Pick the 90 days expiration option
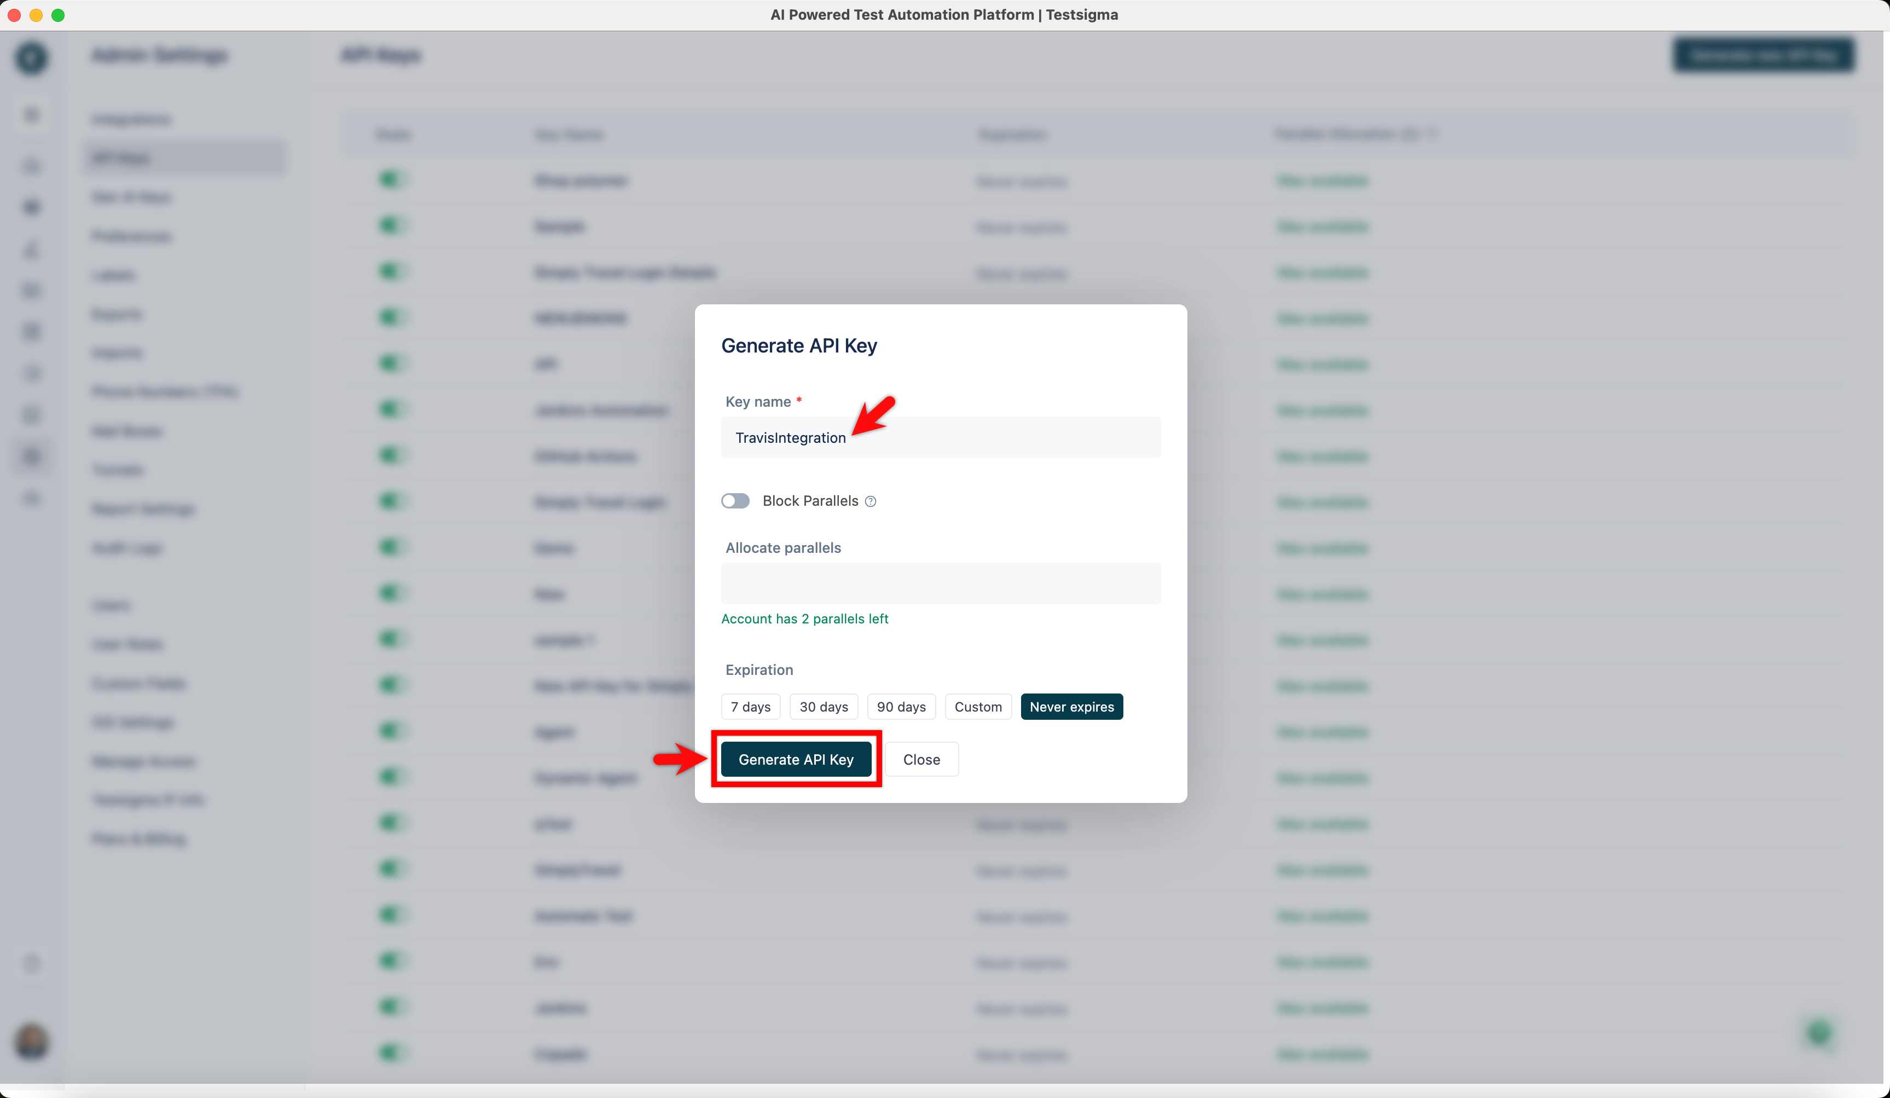This screenshot has width=1890, height=1098. [x=901, y=707]
